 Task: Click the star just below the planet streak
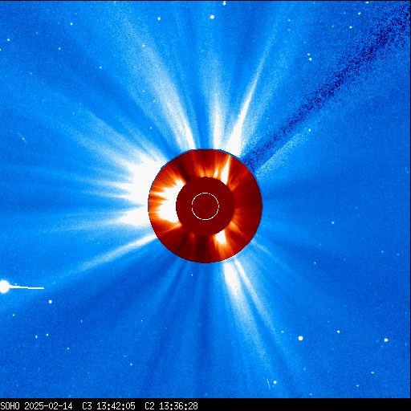pyautogui.click(x=50, y=302)
